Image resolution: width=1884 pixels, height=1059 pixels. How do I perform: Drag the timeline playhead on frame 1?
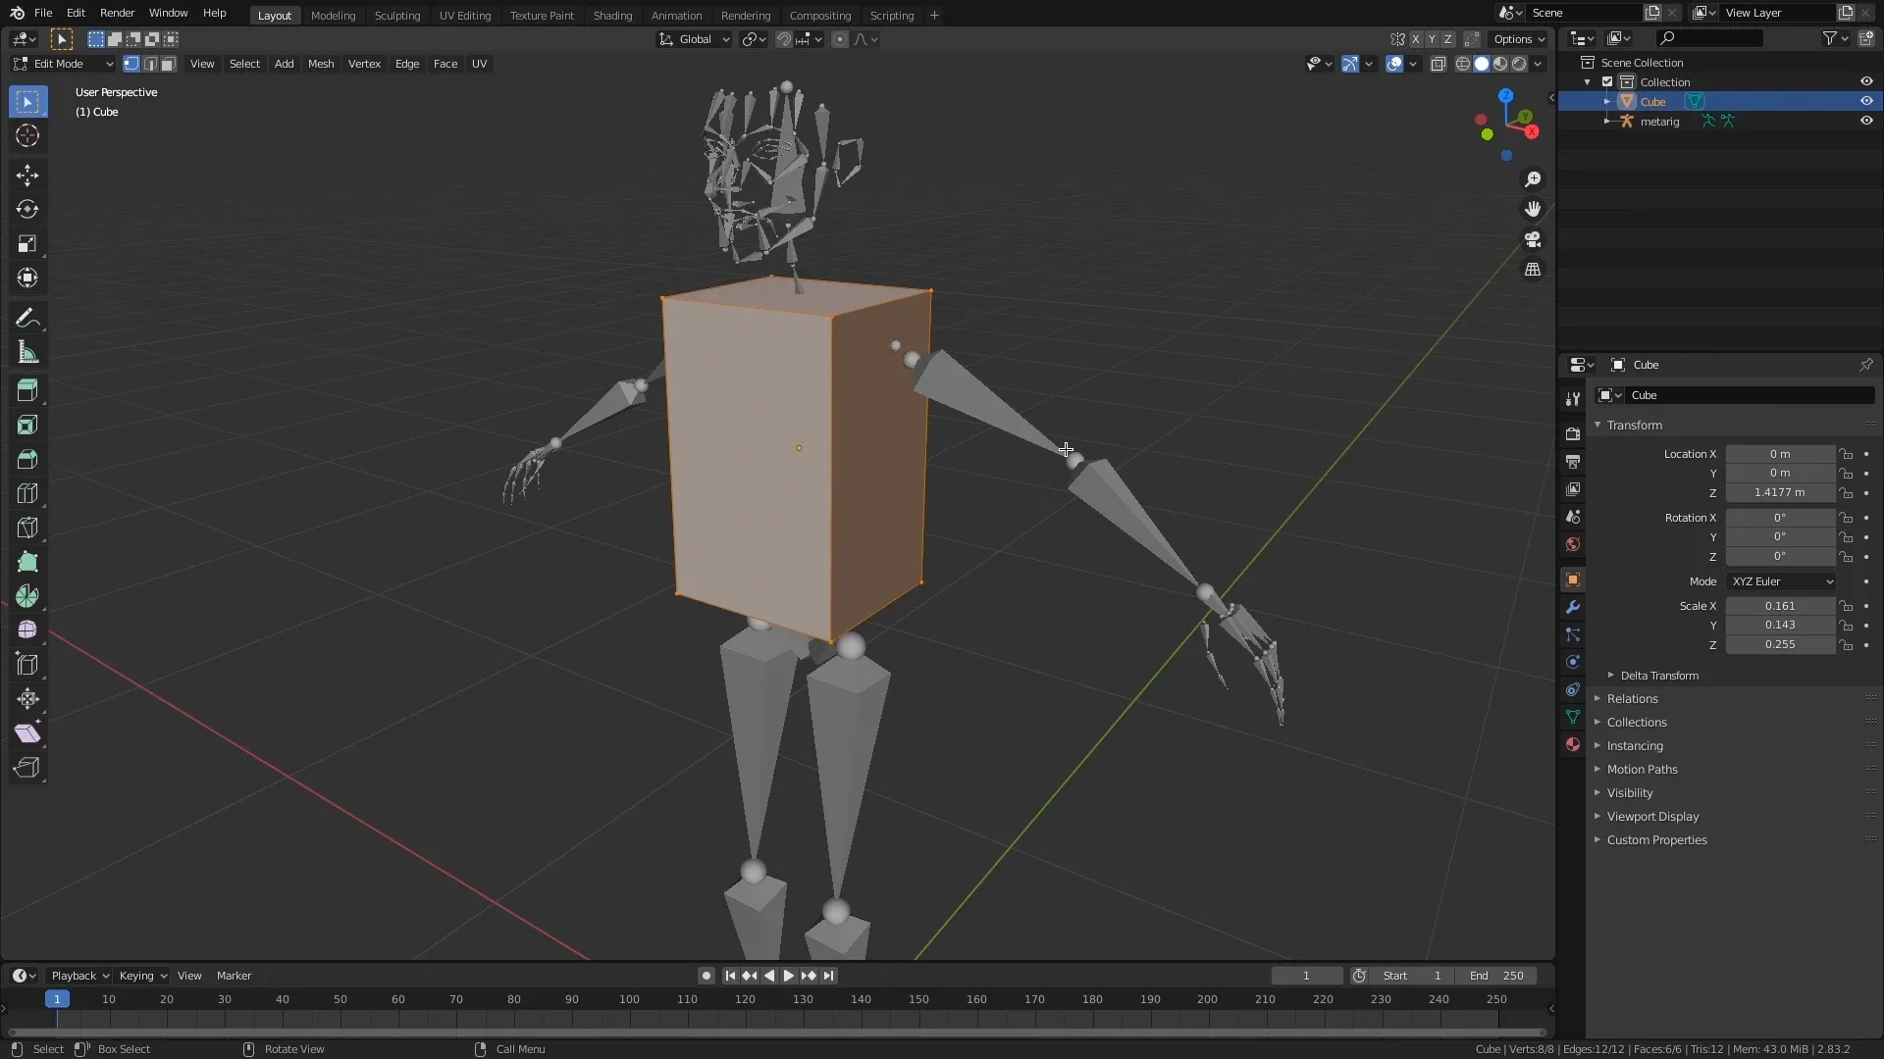pyautogui.click(x=57, y=998)
